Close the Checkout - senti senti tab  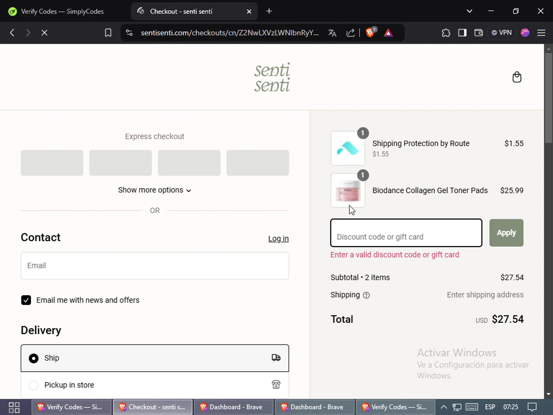pos(249,11)
